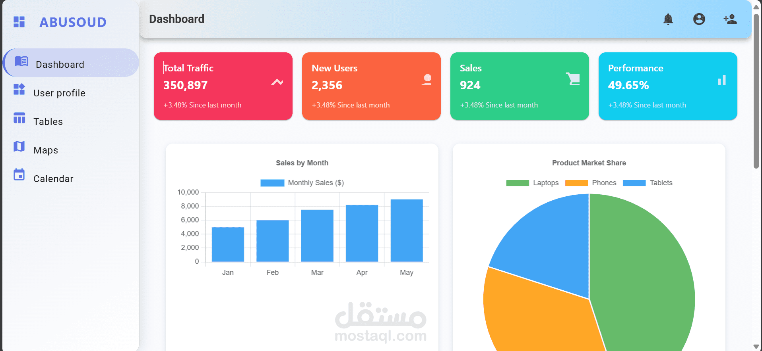
Task: Click the Performance card title
Action: click(636, 68)
